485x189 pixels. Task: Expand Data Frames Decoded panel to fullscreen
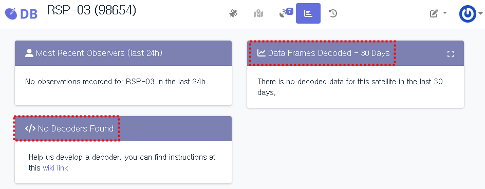(451, 54)
